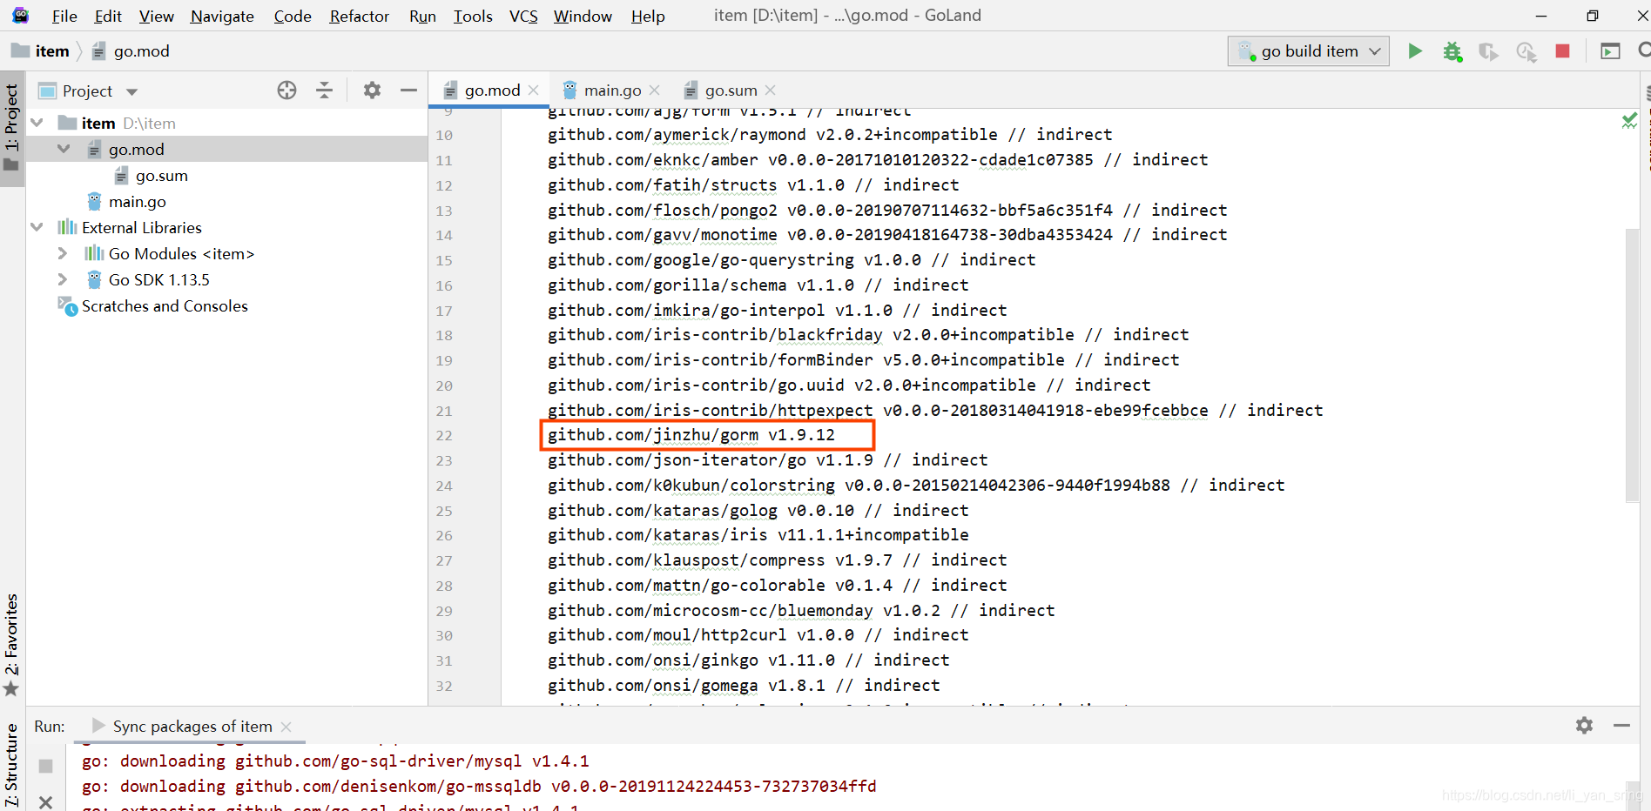Close the Sync packages of item tab
This screenshot has height=811, width=1651.
click(286, 727)
